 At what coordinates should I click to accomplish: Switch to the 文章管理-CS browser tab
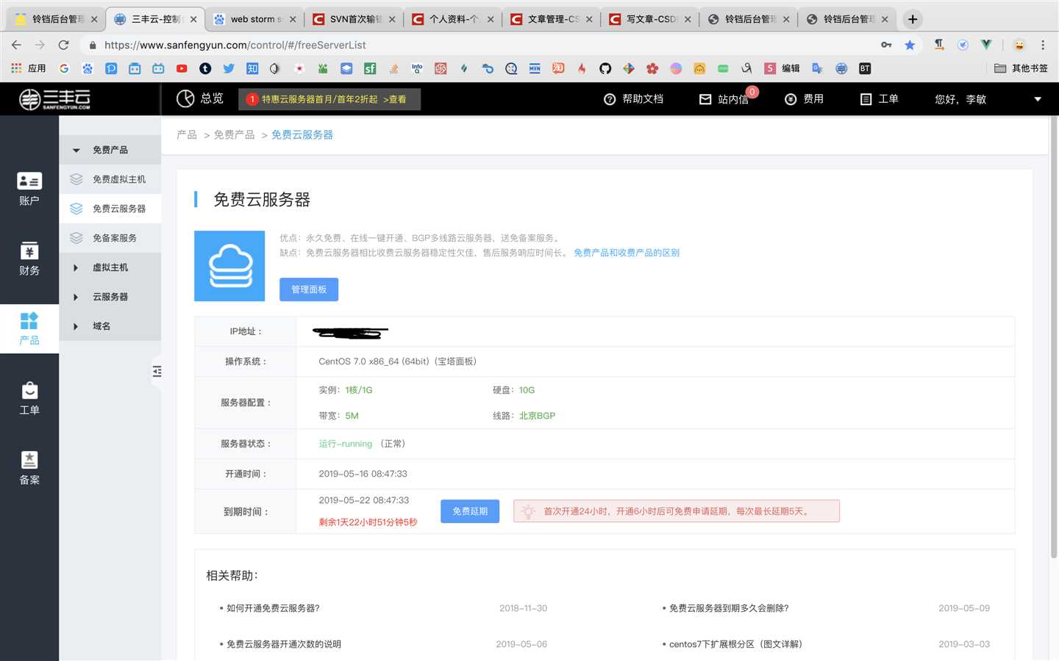tap(550, 19)
